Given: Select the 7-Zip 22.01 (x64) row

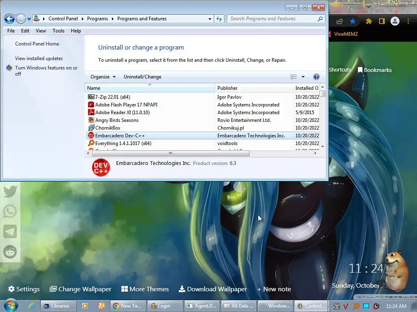Looking at the screenshot, I should coord(203,97).
